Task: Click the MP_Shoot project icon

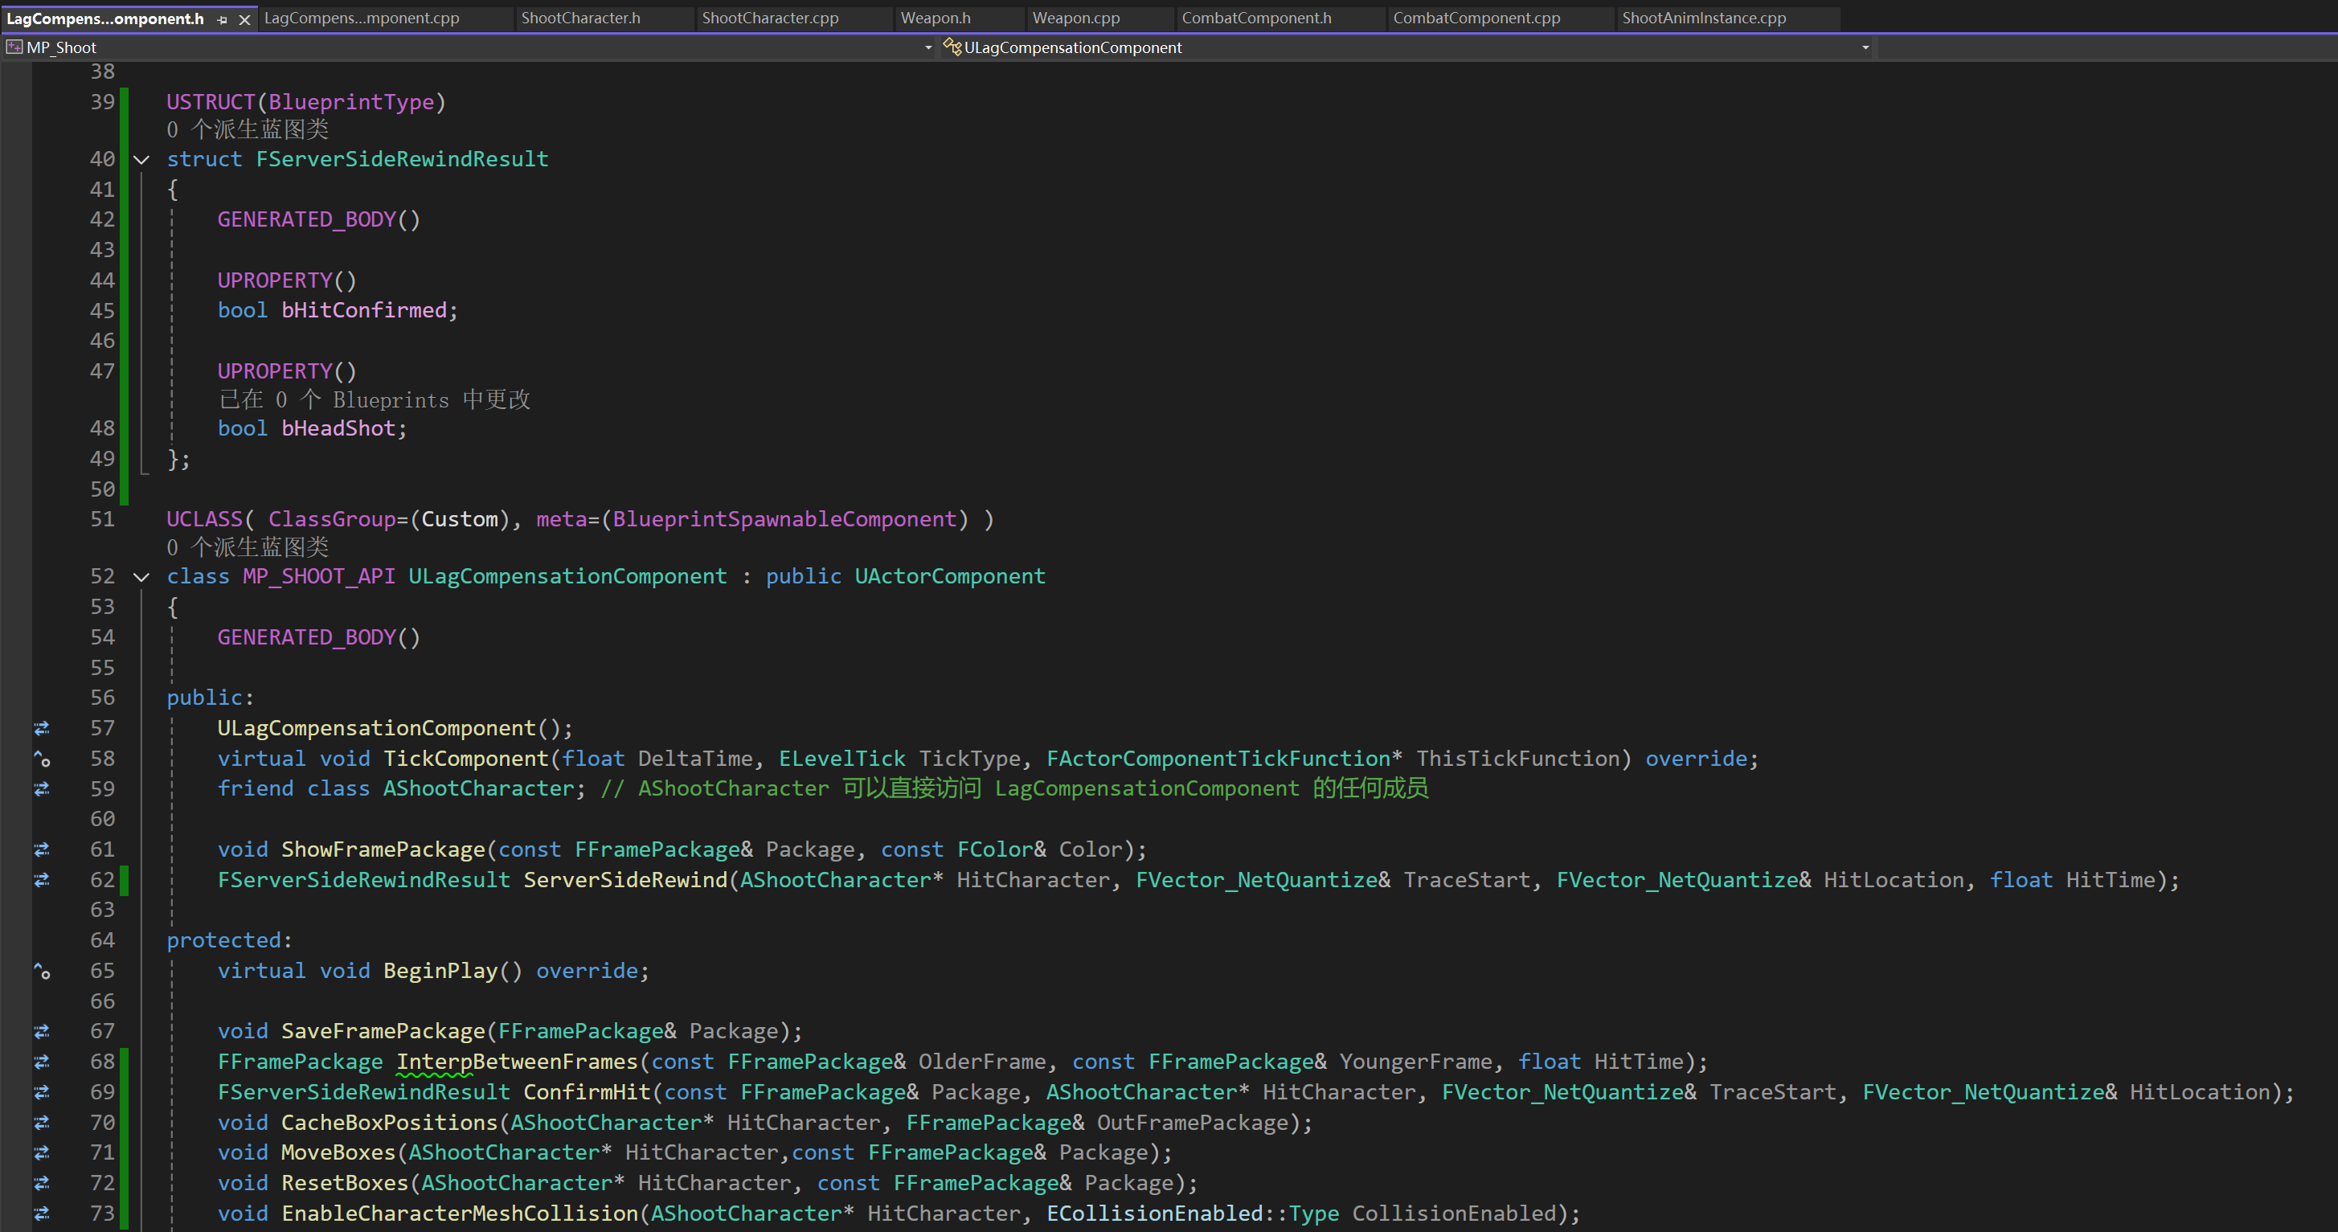Action: (x=14, y=47)
